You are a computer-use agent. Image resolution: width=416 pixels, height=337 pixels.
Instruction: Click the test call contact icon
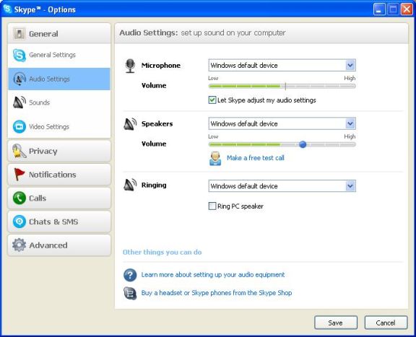pyautogui.click(x=215, y=158)
